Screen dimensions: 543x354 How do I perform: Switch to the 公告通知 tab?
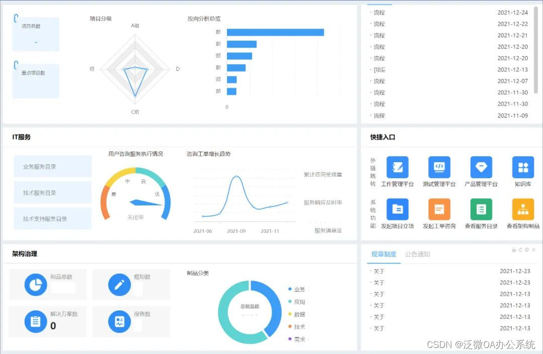418,255
